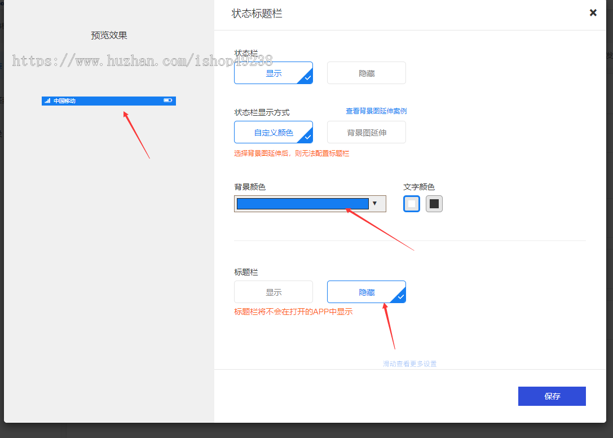Click the 标题栏 section label
This screenshot has width=613, height=438.
tap(246, 272)
